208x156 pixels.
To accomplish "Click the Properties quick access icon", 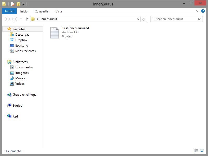I will pyautogui.click(x=12, y=4).
